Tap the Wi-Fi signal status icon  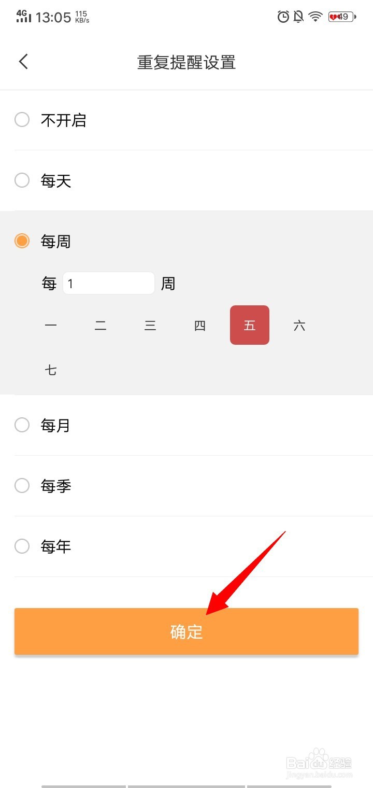point(315,17)
